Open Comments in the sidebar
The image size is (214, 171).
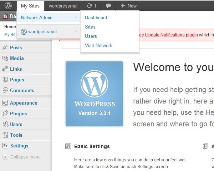coord(22,90)
